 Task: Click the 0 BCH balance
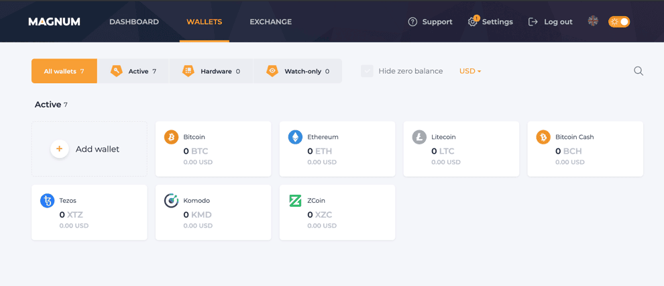pos(568,151)
